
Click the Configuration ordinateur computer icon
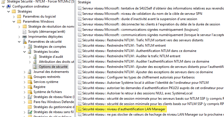point(9,6)
